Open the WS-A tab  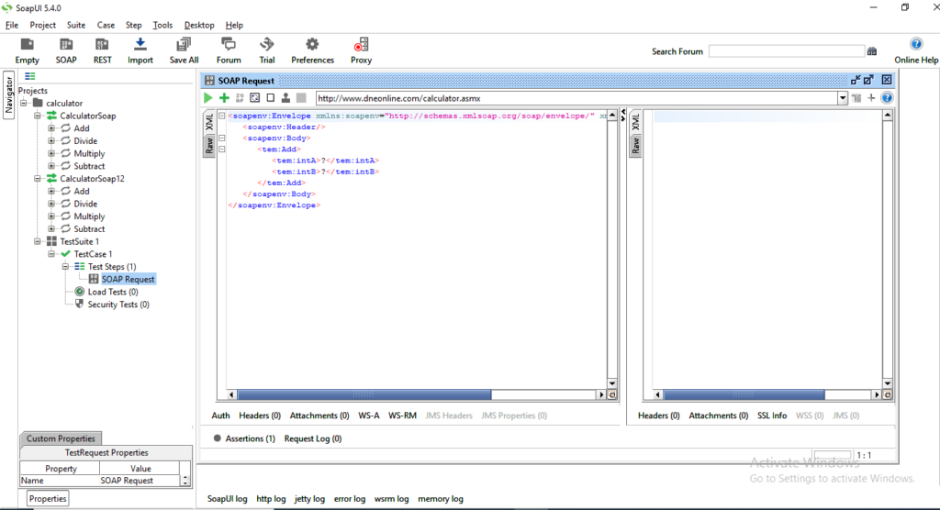(x=369, y=416)
